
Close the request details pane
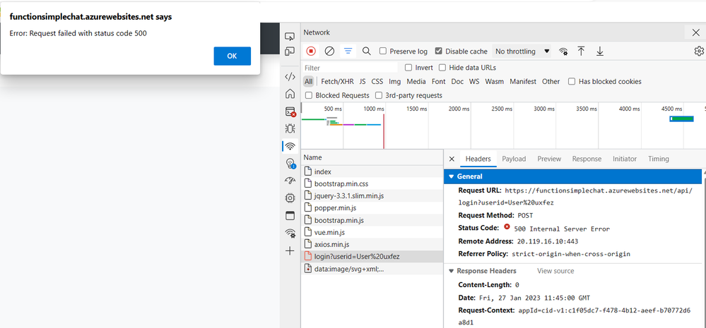[452, 159]
